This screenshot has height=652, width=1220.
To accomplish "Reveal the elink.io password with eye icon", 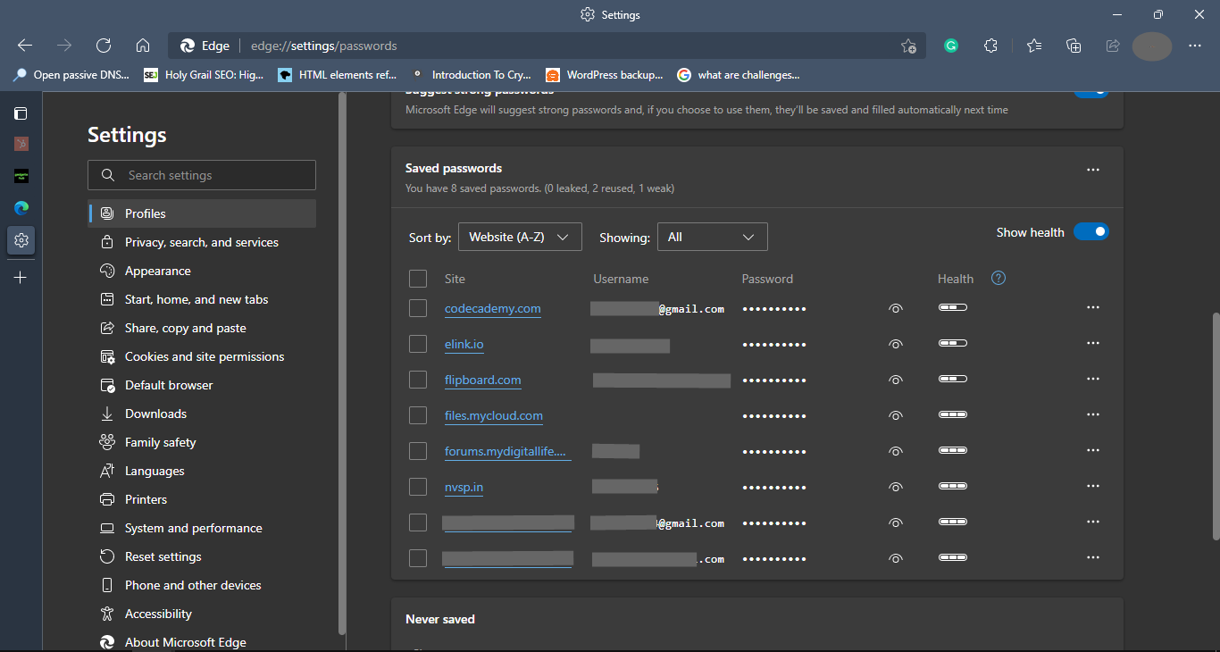I will click(896, 344).
